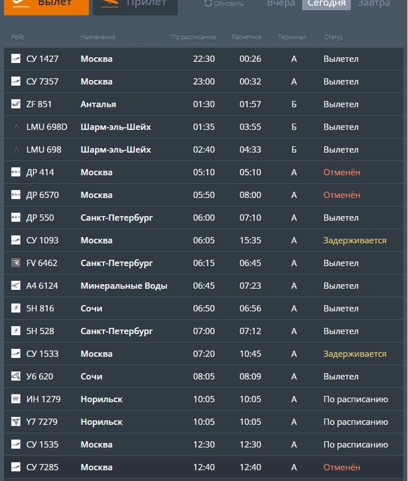
Task: Click Шарм-эль-Шейх in LMU 698D row
Action: (x=115, y=127)
